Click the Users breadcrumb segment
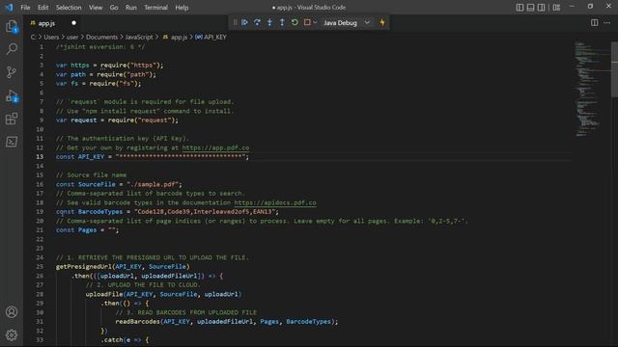The height and width of the screenshot is (347, 618). [x=51, y=37]
